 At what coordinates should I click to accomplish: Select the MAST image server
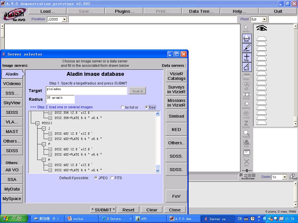coord(12,132)
